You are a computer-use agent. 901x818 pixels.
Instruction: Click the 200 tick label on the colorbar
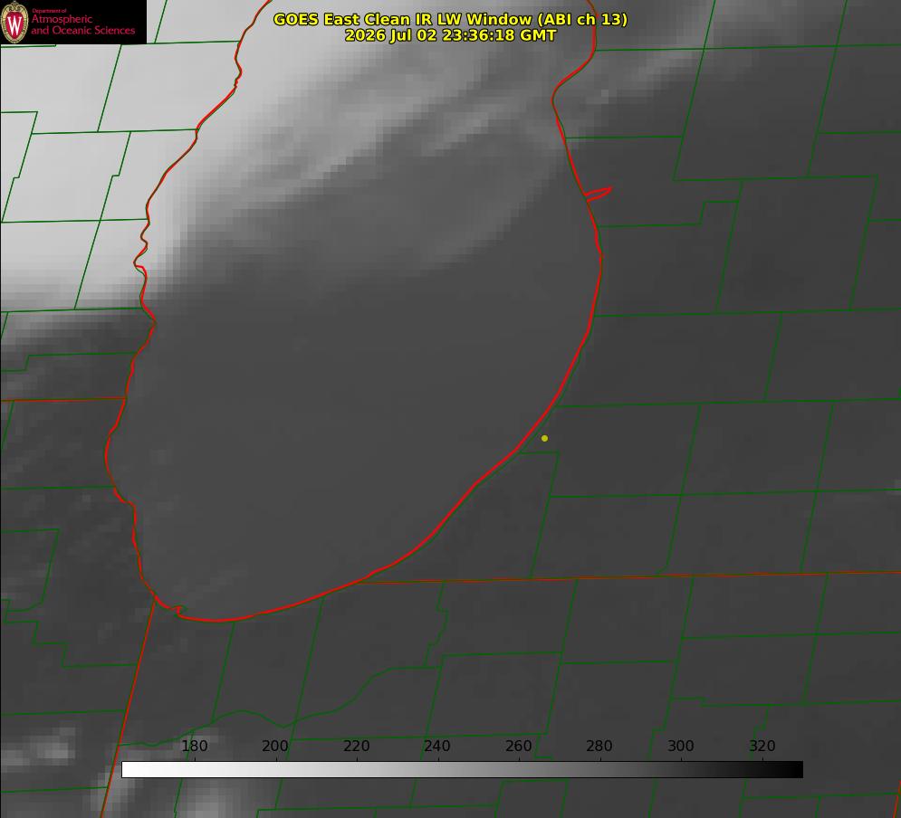coord(275,746)
